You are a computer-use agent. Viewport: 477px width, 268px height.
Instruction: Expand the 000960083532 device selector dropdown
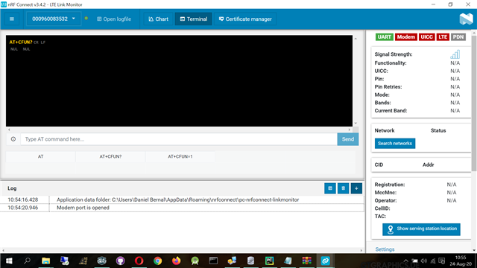tap(54, 19)
